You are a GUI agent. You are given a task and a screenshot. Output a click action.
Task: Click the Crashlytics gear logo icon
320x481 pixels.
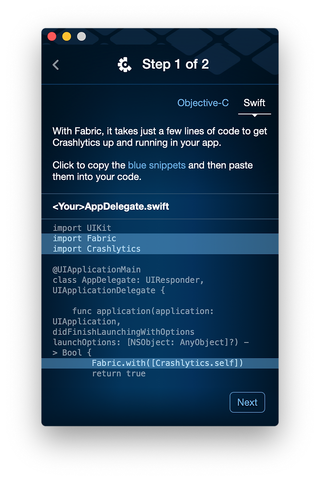[x=124, y=65]
